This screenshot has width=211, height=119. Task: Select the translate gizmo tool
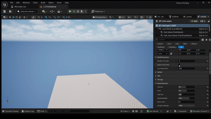point(13,17)
